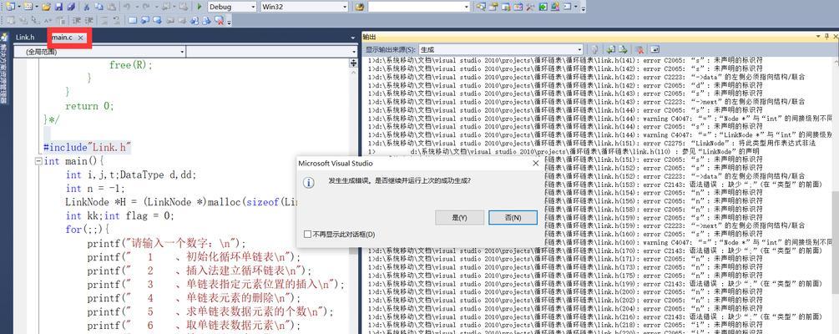
Task: Click the Cut scissors icon
Action: pos(86,7)
